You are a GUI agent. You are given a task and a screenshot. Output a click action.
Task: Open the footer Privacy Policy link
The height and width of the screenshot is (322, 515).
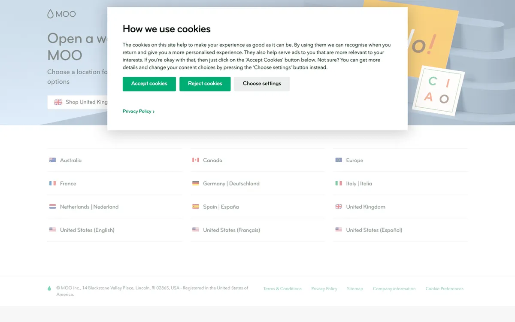tap(324, 289)
